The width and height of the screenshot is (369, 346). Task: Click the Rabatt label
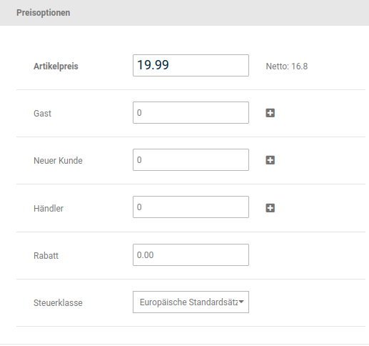click(x=46, y=256)
